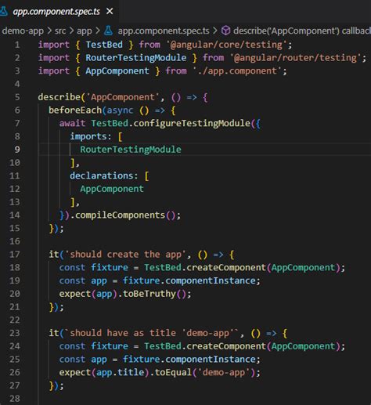This screenshot has height=405, width=371.
Task: Click 'createComponent' on line 18
Action: coord(226,267)
